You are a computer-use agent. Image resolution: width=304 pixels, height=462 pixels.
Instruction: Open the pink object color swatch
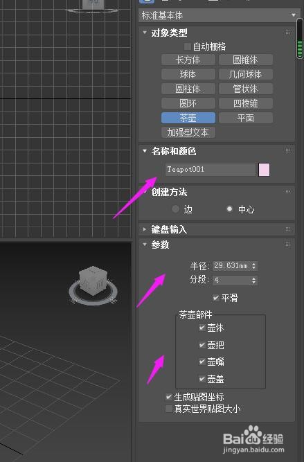tap(264, 170)
